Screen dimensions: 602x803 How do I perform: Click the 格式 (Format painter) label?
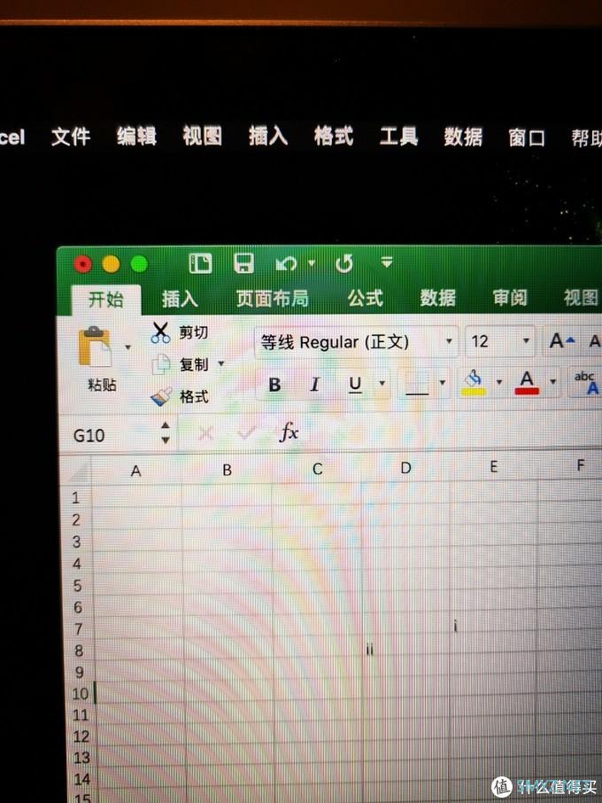pos(194,396)
